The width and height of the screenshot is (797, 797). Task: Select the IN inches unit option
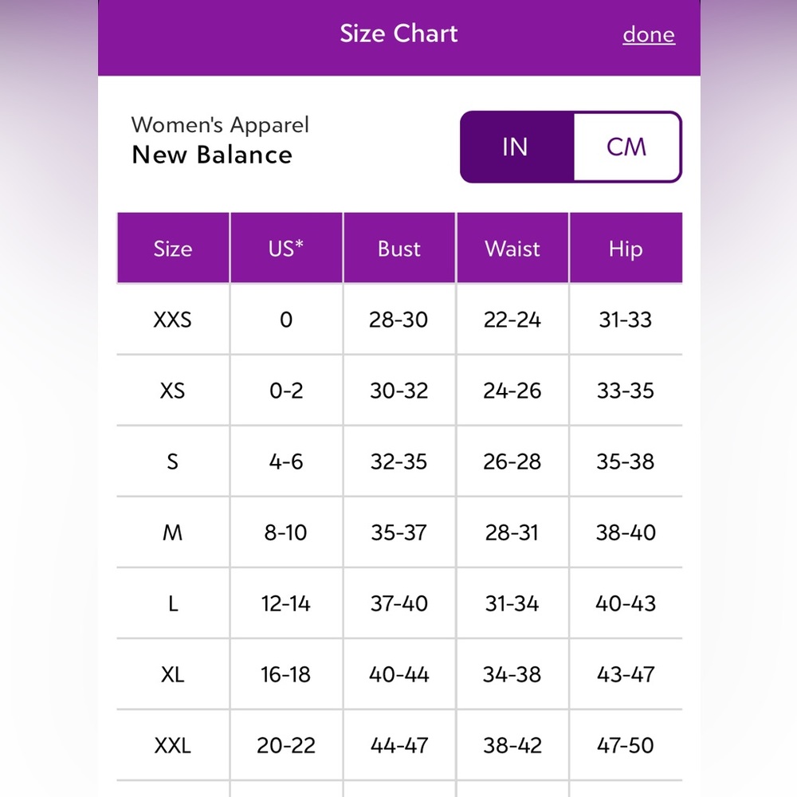[516, 147]
